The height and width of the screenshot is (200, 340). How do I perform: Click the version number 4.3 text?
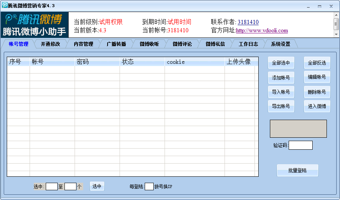pos(103,30)
